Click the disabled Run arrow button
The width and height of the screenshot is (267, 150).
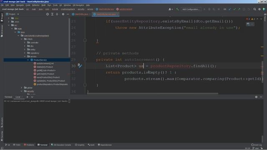click(x=204, y=9)
